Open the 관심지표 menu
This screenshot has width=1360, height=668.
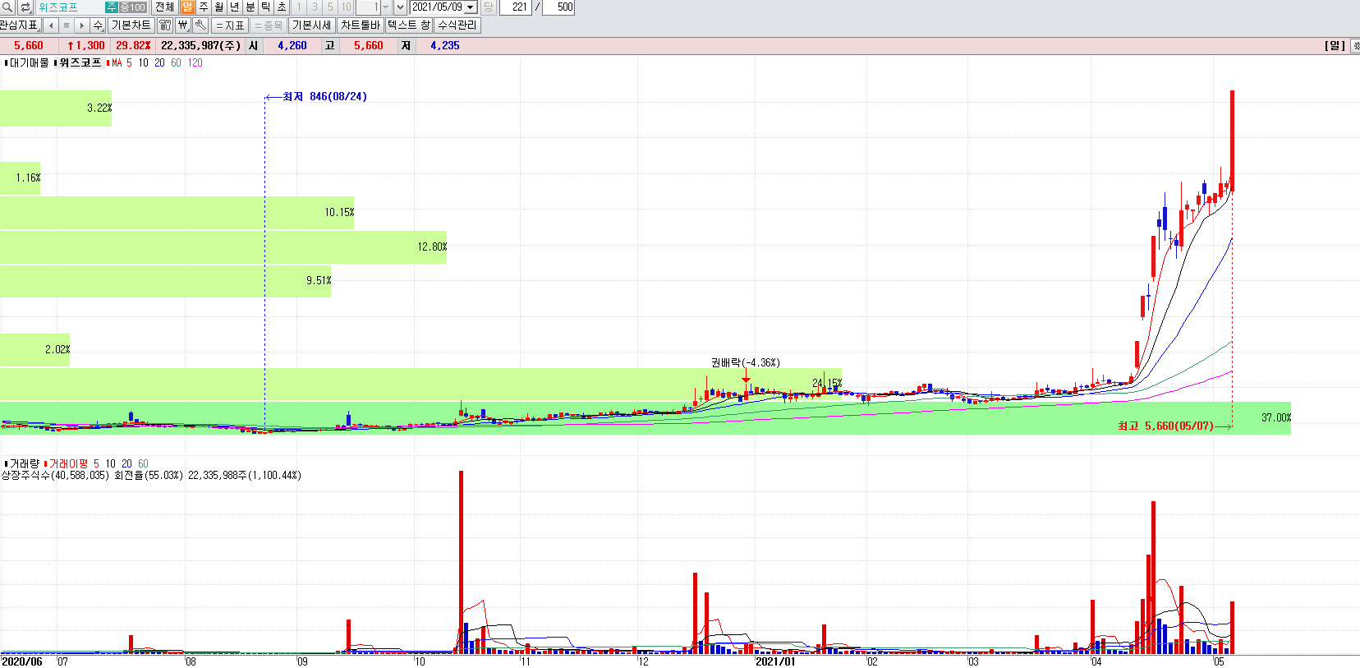(20, 25)
